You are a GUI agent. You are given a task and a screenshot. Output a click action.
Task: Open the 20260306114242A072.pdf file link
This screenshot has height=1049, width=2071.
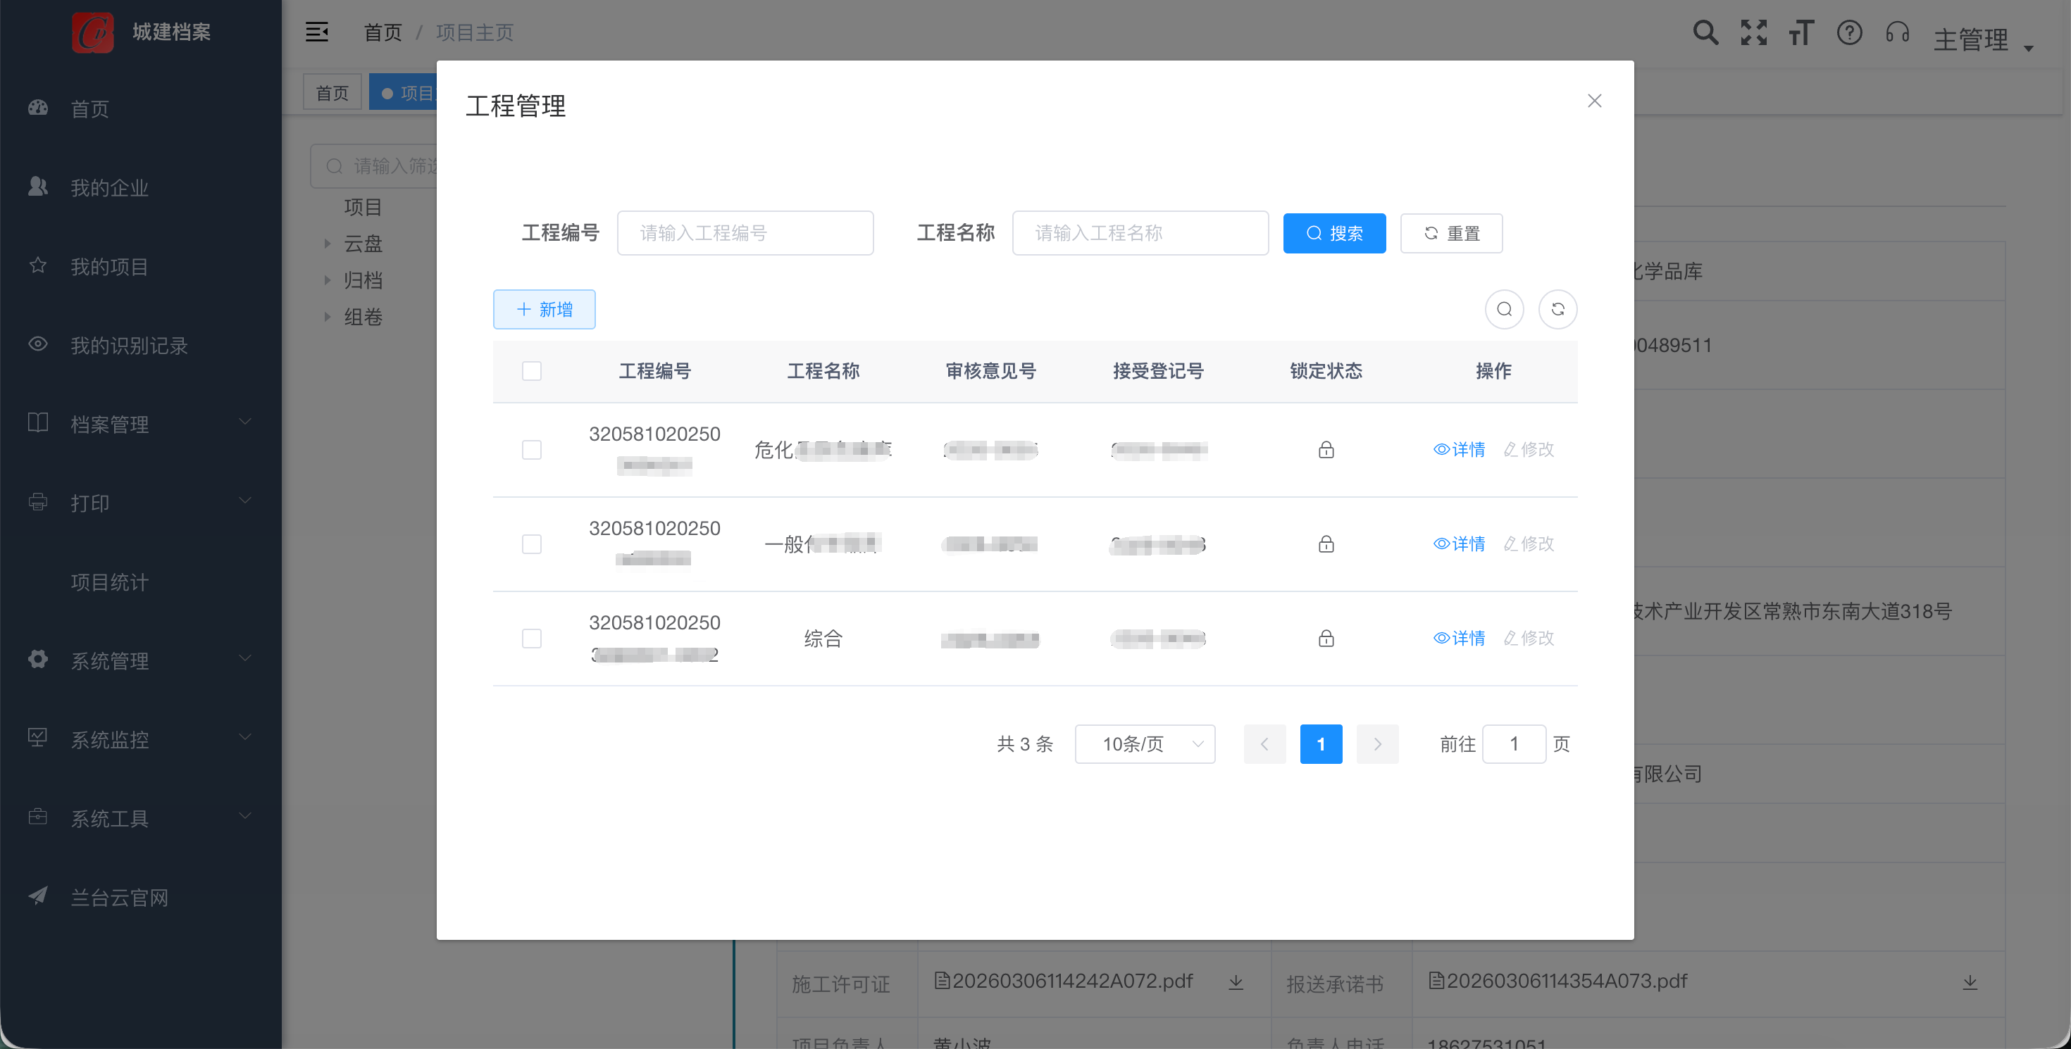tap(1063, 981)
